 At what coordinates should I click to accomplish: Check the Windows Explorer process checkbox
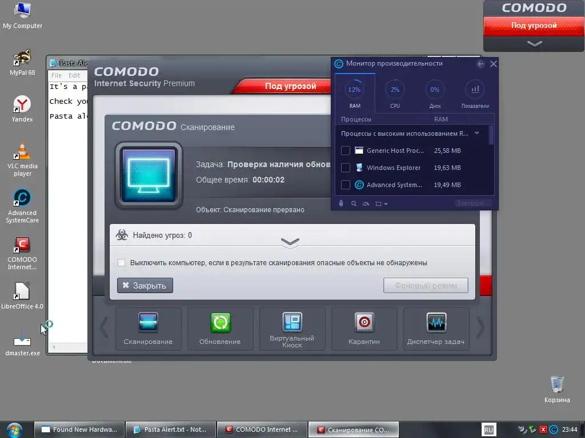click(x=346, y=168)
